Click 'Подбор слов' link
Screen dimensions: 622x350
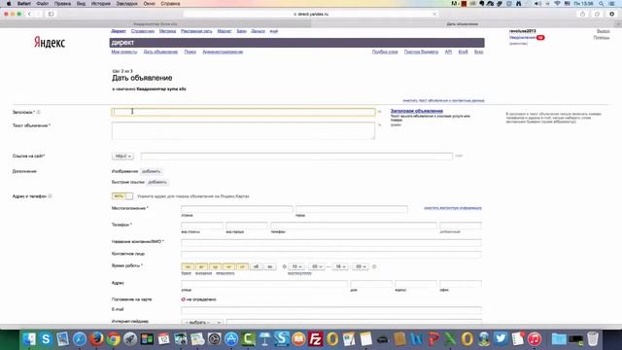pos(385,52)
